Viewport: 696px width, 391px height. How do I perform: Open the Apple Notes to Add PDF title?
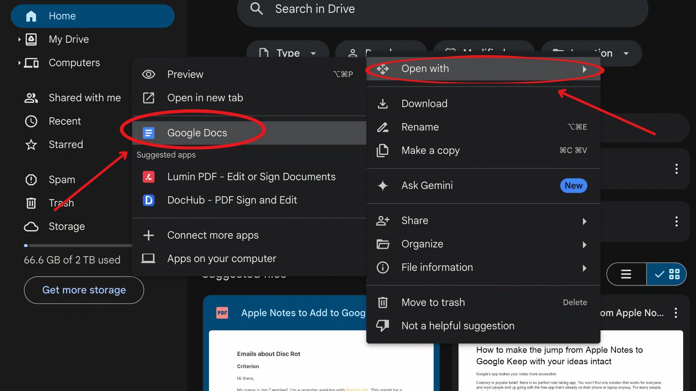[x=303, y=313]
